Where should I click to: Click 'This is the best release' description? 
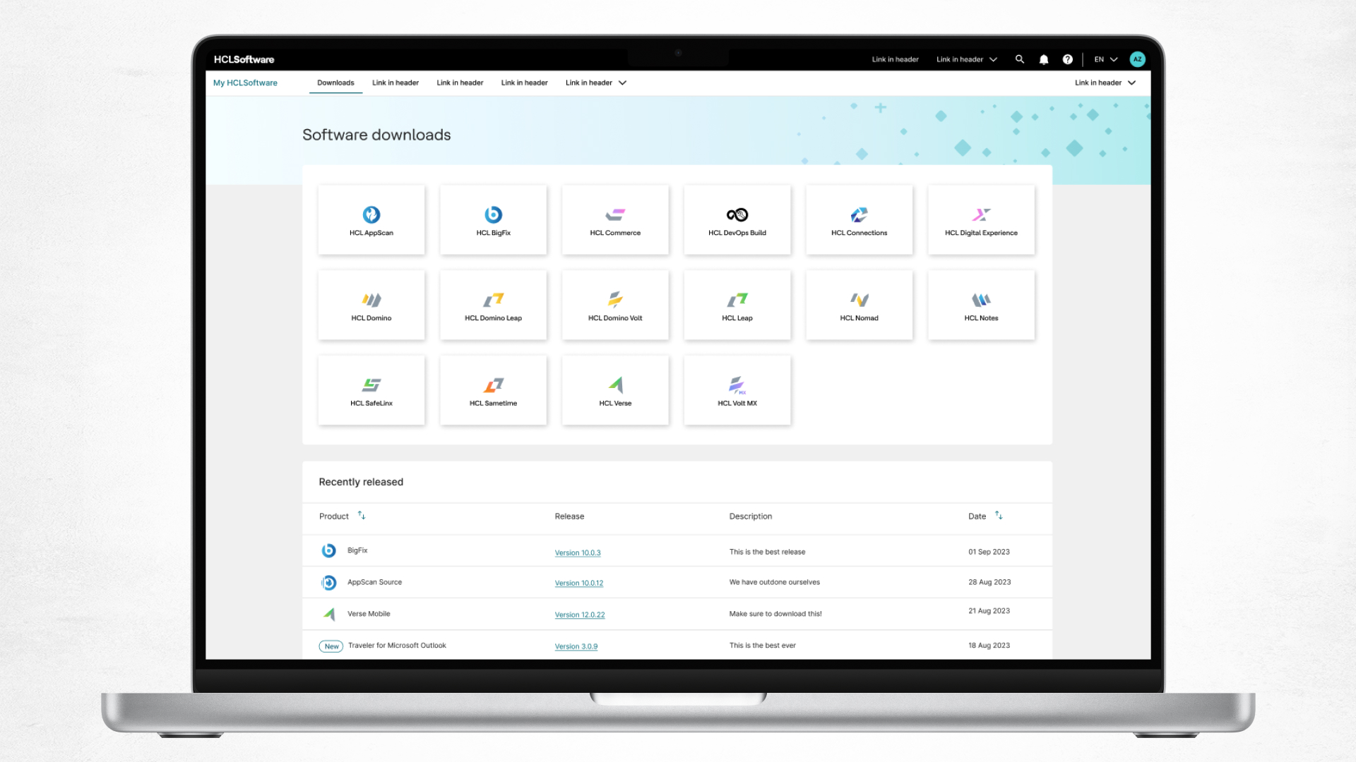pos(767,552)
